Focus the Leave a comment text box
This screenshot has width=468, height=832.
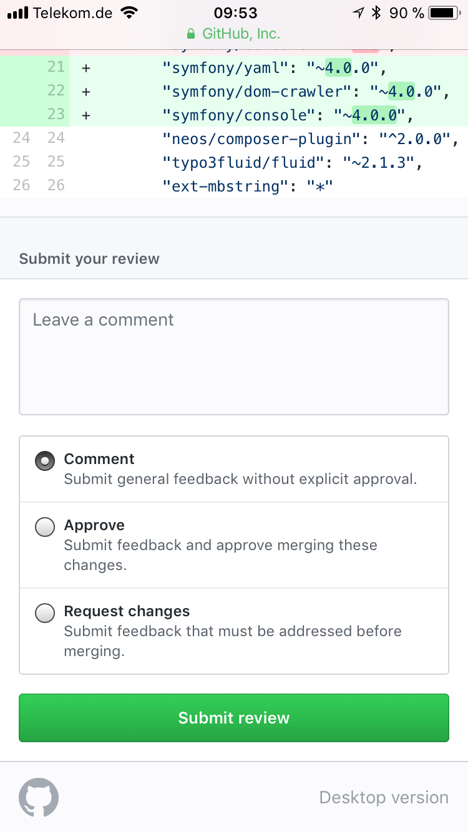click(x=234, y=357)
